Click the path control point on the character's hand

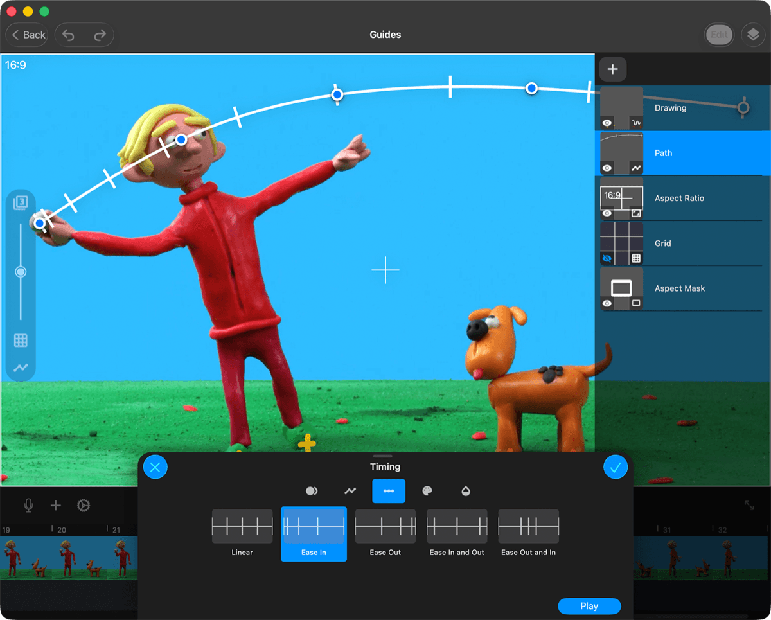(40, 223)
